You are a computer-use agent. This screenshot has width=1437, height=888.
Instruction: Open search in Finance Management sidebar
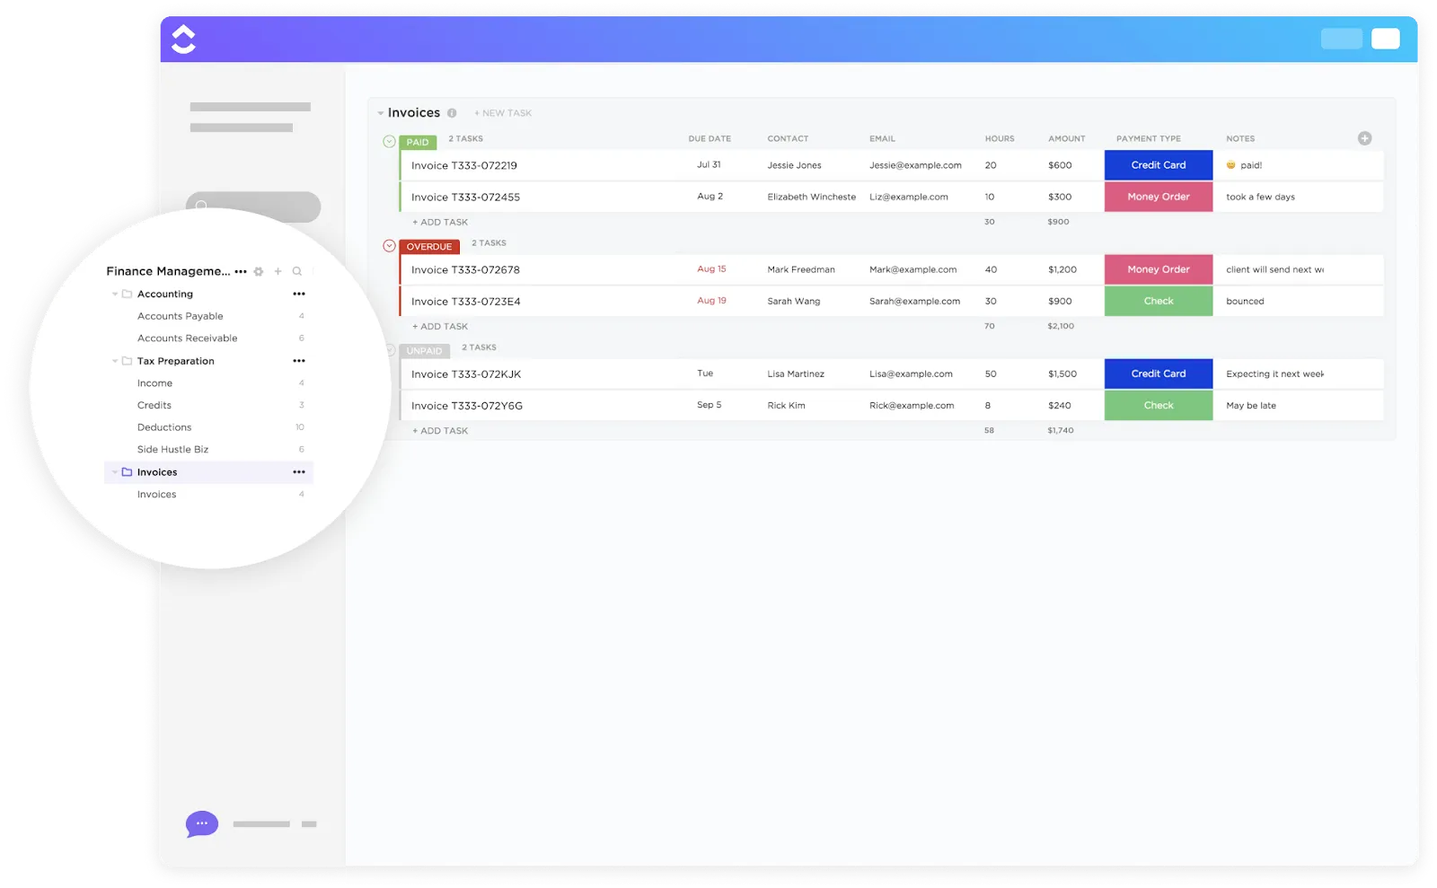tap(297, 271)
